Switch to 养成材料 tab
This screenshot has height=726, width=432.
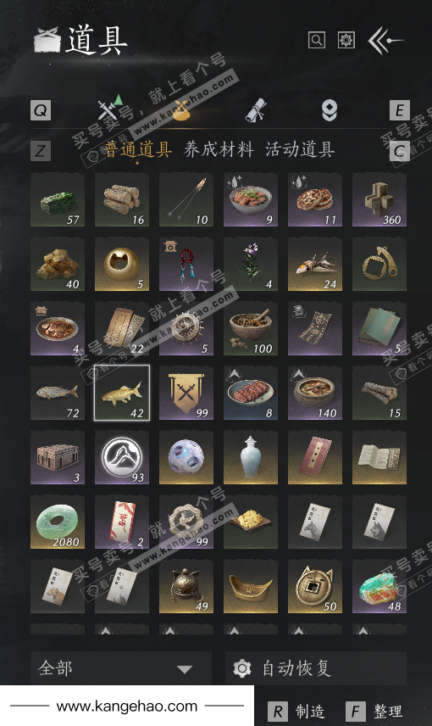click(219, 149)
